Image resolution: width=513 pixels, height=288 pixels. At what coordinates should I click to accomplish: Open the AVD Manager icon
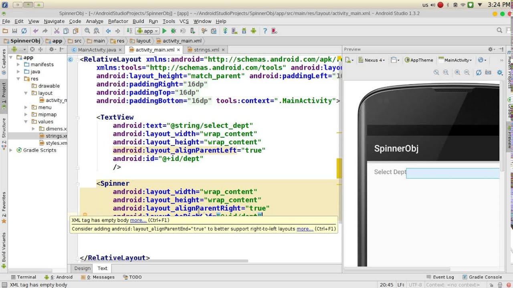pos(234,31)
